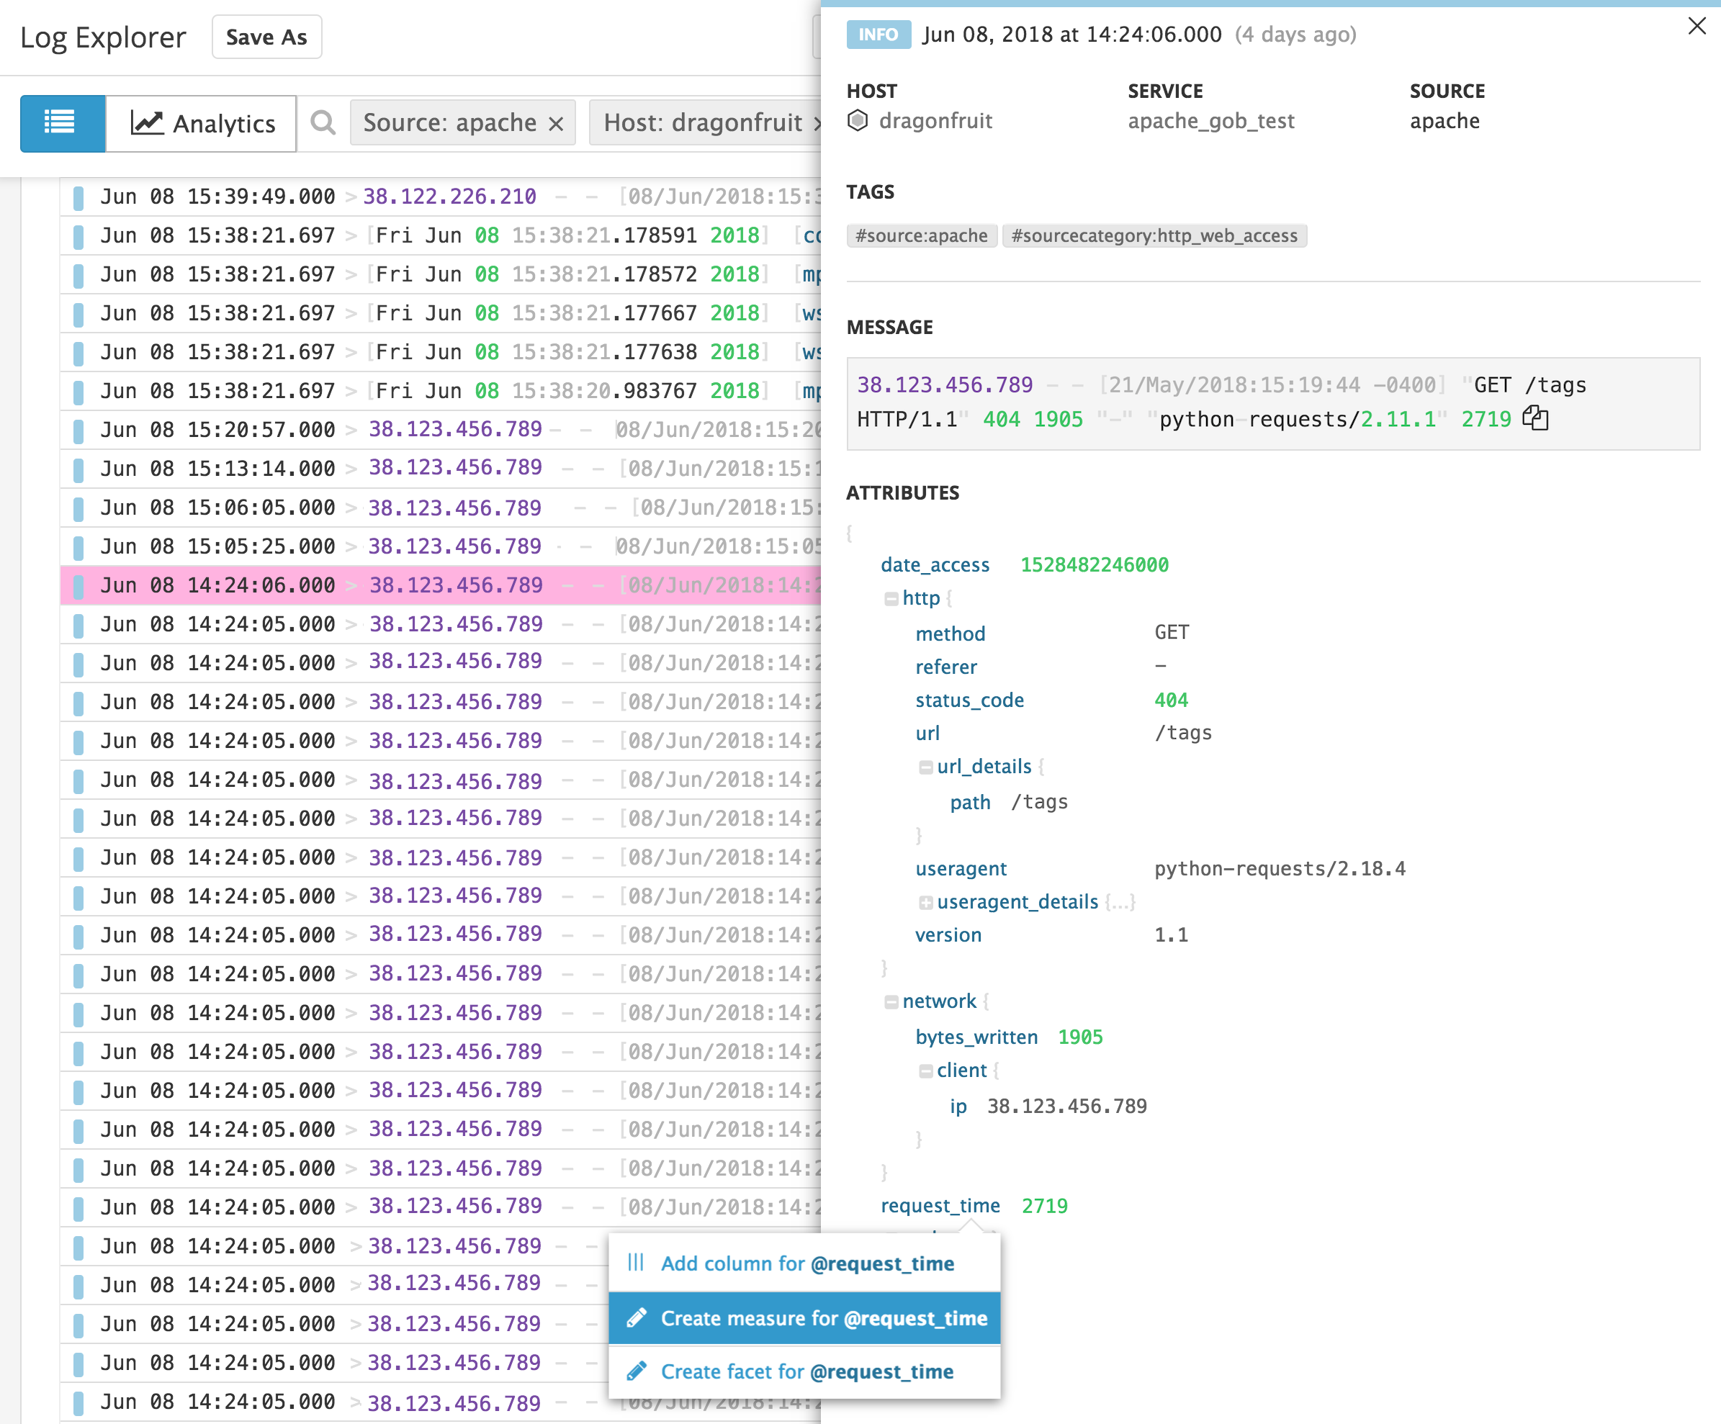This screenshot has height=1424, width=1721.
Task: Copy the log message using the copy icon
Action: pyautogui.click(x=1536, y=419)
